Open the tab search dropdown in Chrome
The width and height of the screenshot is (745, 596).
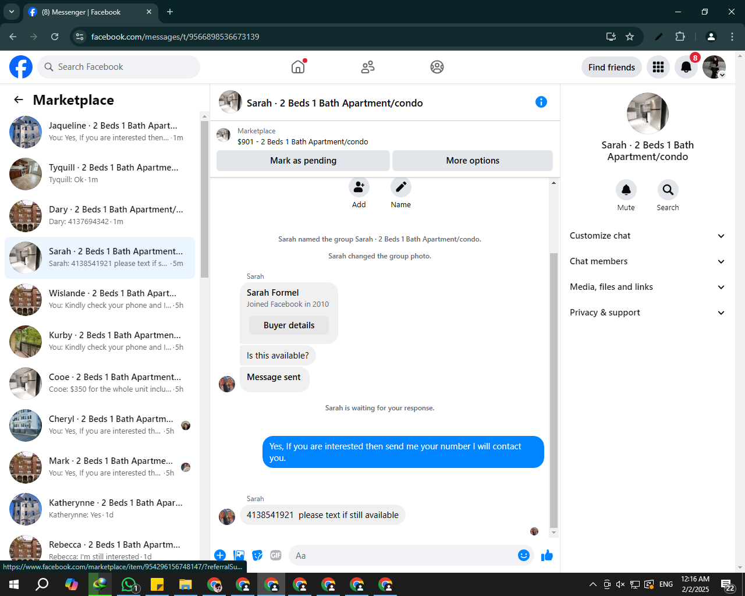(11, 12)
